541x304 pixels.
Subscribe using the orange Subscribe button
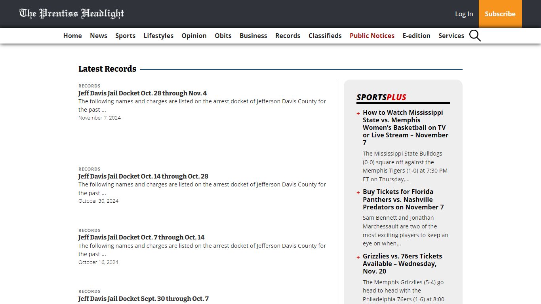click(500, 14)
